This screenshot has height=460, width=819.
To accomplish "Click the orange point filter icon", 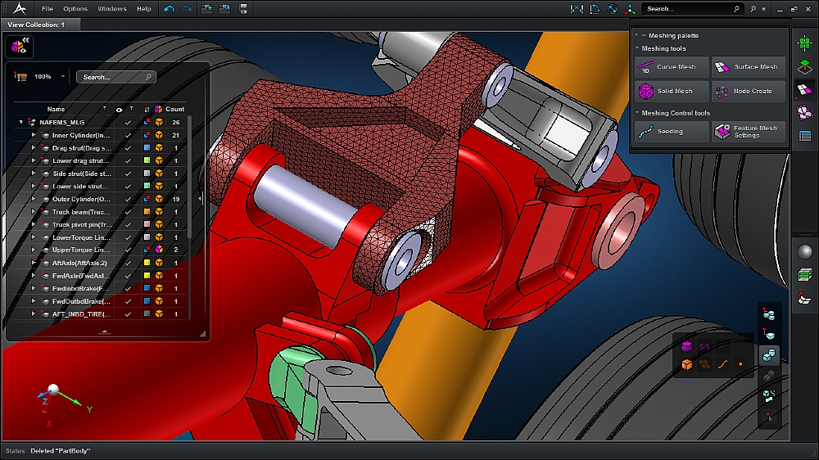I will (740, 364).
